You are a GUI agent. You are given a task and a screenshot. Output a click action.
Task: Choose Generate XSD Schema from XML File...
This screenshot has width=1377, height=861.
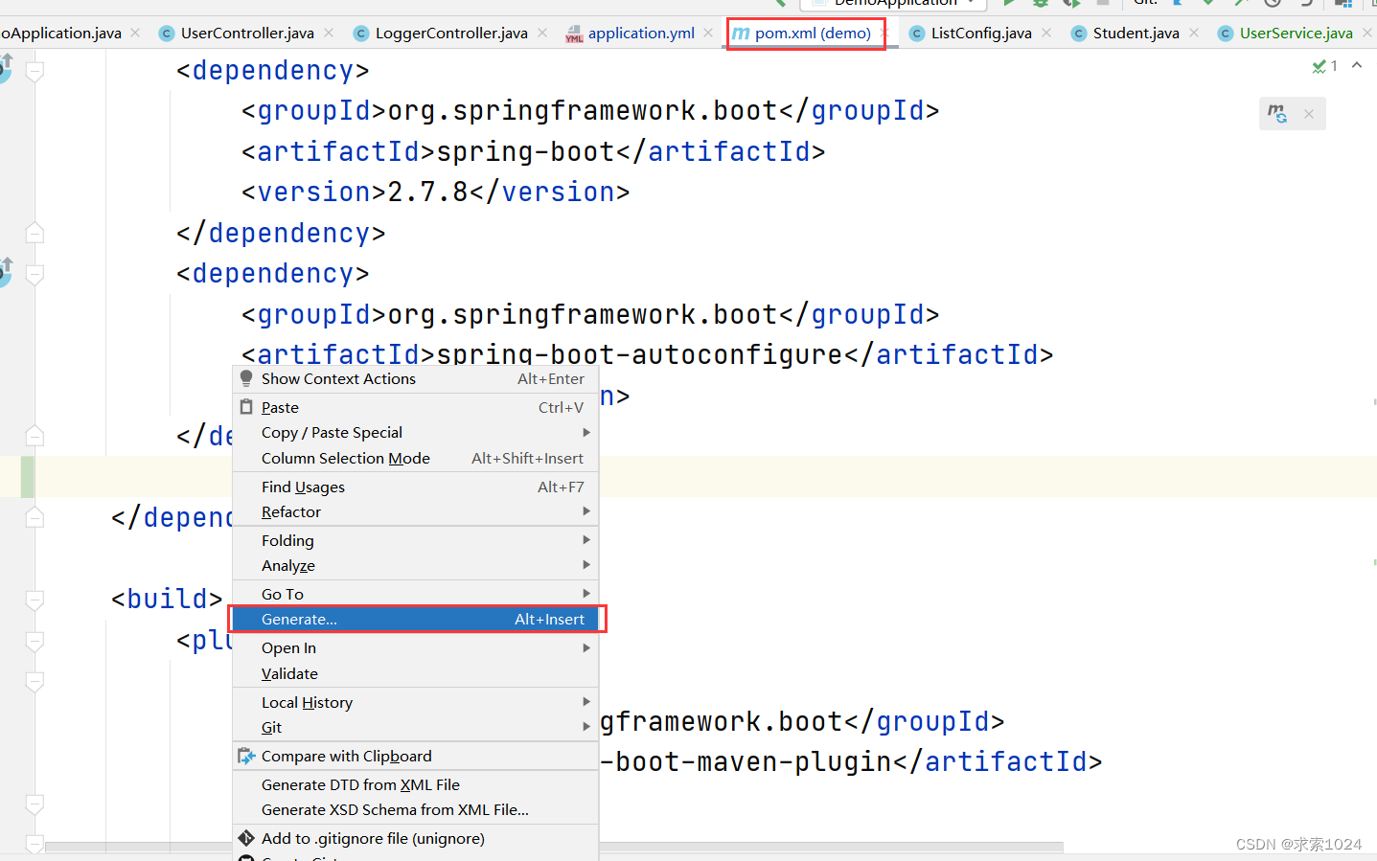pos(416,810)
